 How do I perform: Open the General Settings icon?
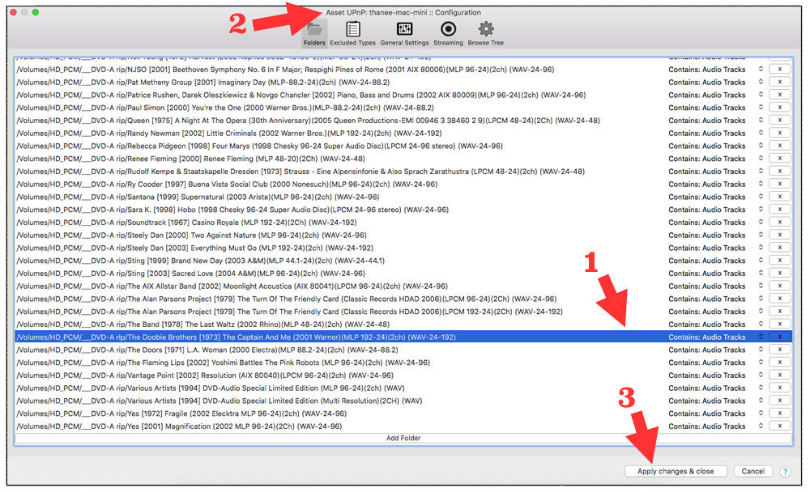(x=404, y=32)
